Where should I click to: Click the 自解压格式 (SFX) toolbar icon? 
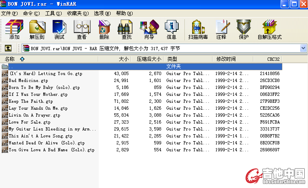270,29
